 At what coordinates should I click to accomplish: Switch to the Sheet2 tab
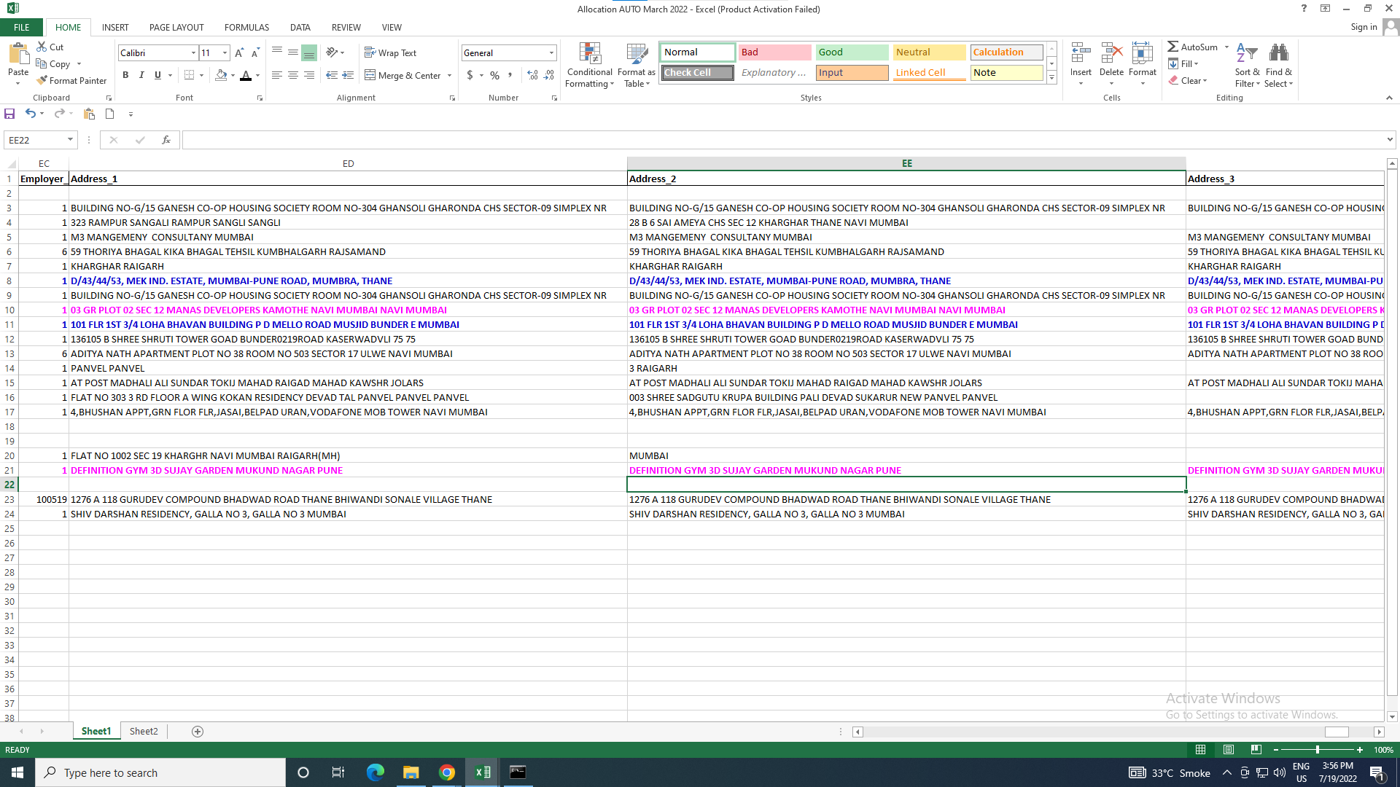click(144, 731)
